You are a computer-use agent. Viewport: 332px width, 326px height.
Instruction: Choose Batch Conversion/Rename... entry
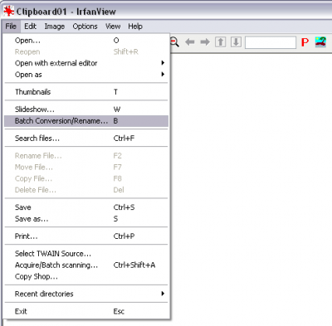(86, 121)
